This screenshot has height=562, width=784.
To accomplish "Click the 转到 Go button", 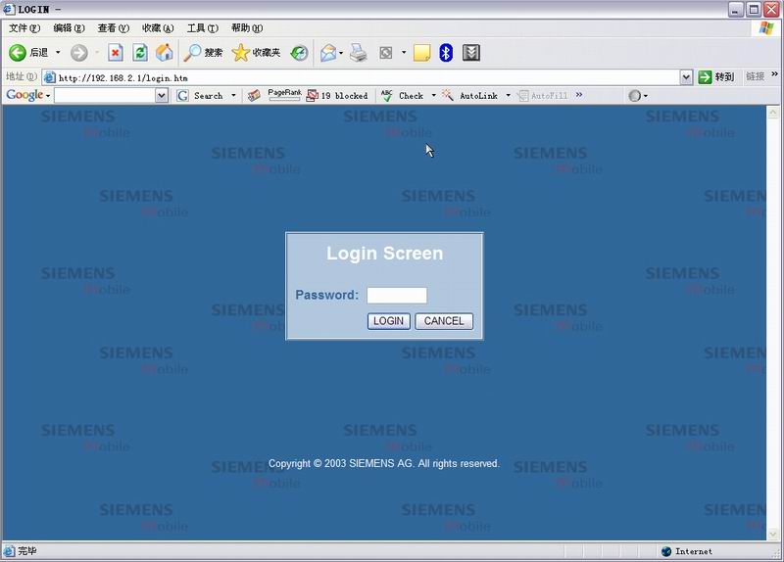I will point(716,77).
